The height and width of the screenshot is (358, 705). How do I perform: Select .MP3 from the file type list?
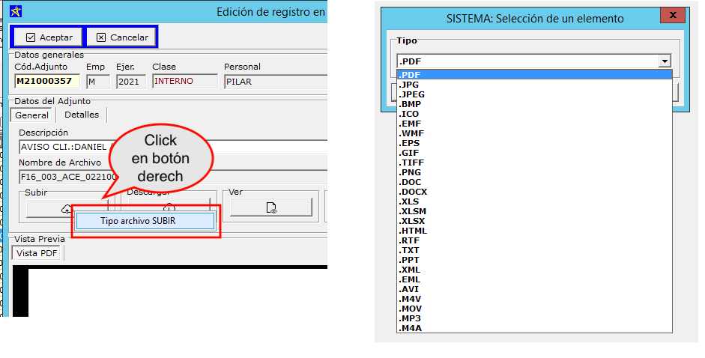coord(410,318)
